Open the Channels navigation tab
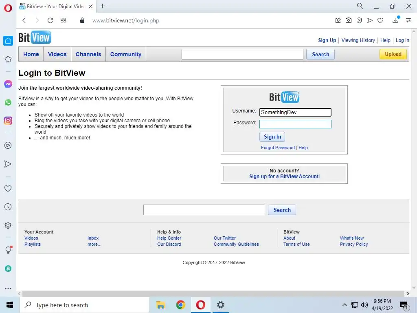 (x=88, y=54)
